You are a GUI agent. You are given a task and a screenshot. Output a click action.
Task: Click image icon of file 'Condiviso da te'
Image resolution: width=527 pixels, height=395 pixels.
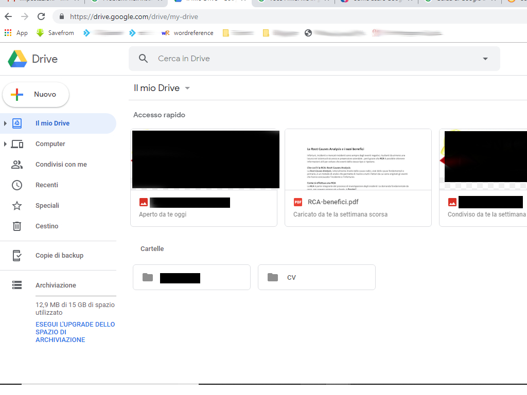pyautogui.click(x=452, y=202)
